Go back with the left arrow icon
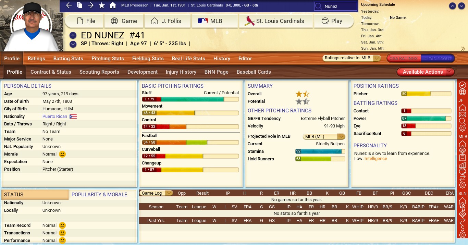Viewport: 468px width, 245px height. click(x=69, y=5)
